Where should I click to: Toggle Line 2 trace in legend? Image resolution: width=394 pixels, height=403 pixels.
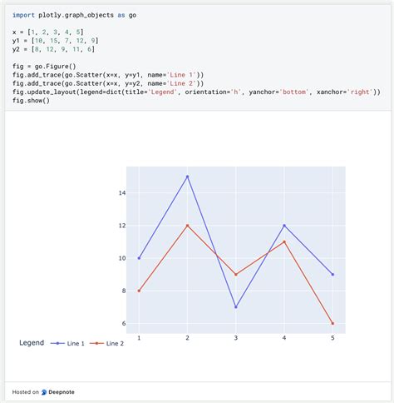point(106,343)
